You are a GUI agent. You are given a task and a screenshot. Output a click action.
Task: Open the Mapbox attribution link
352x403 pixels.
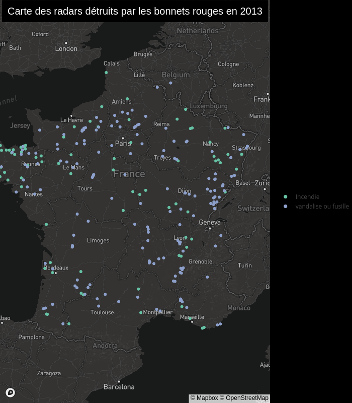tap(204, 398)
